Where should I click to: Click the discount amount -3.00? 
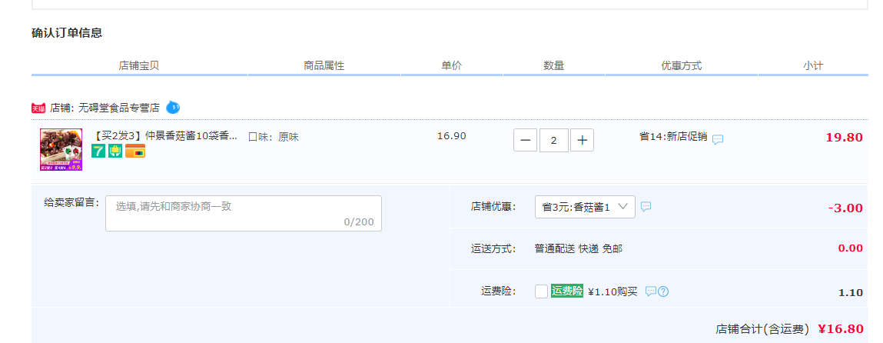[845, 208]
